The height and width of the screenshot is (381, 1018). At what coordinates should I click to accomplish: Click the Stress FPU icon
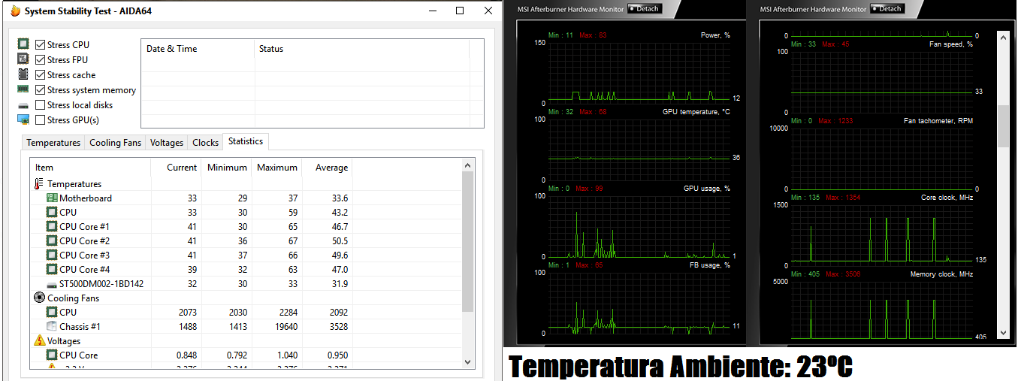[x=23, y=60]
